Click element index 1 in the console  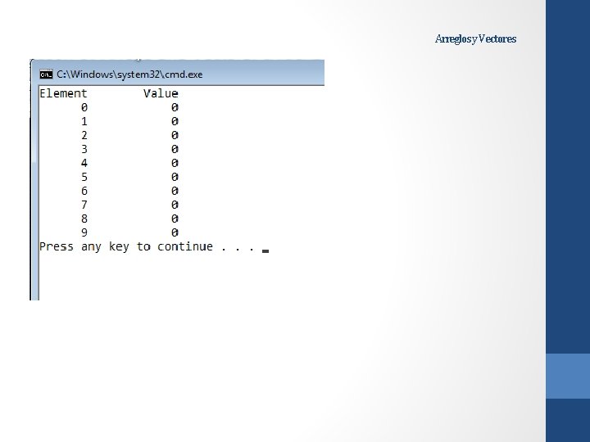84,121
